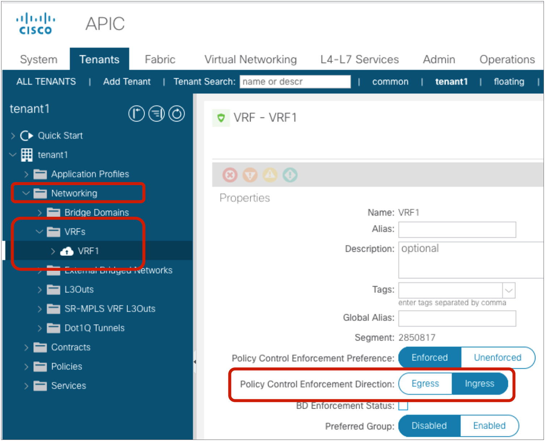Select Egress enforcement direction

point(425,383)
